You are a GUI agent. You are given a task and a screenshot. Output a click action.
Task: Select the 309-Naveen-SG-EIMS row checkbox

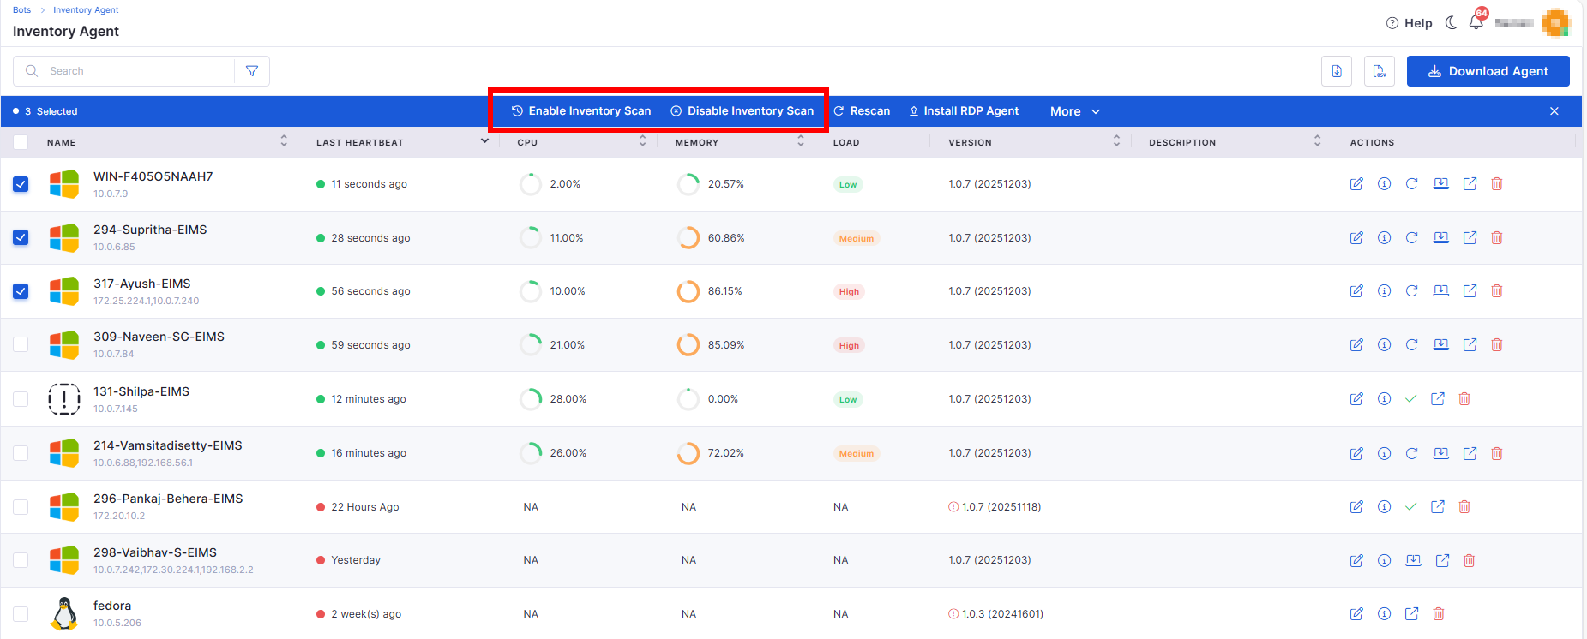(x=21, y=345)
